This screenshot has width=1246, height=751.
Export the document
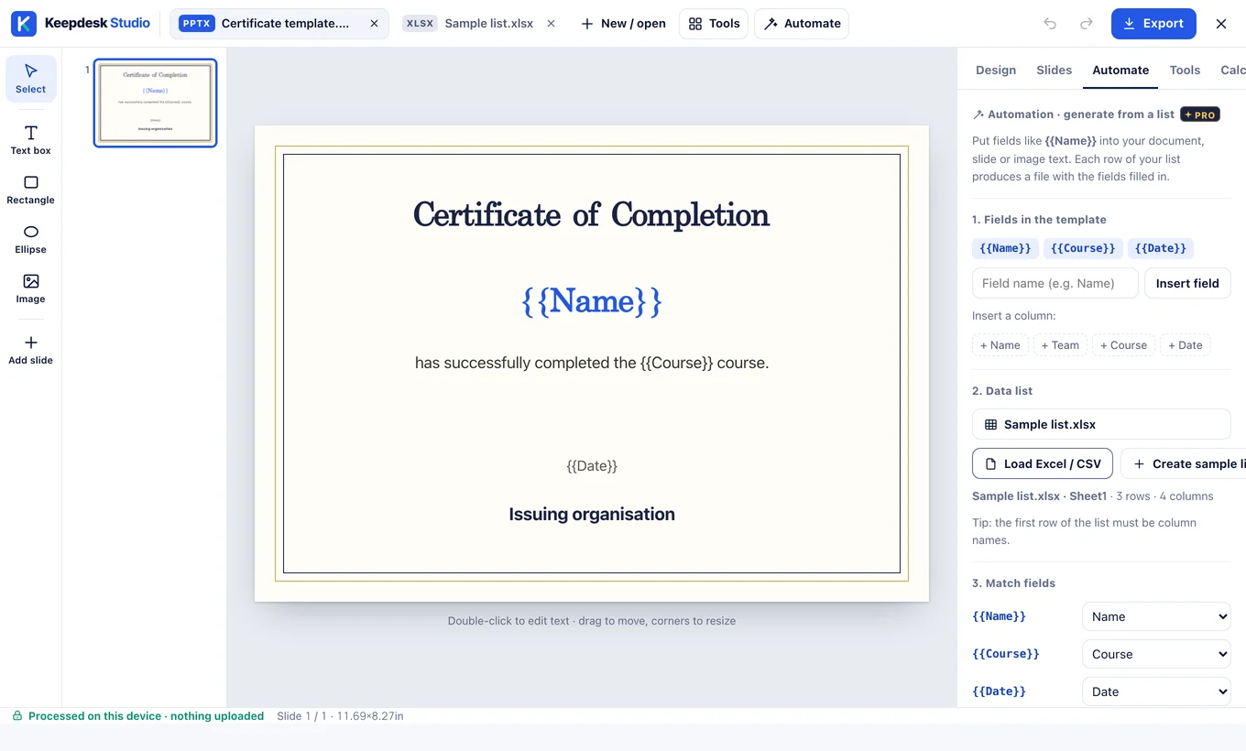(x=1153, y=24)
